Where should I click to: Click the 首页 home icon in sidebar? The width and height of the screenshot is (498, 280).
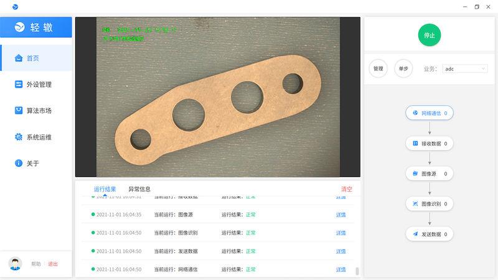[19, 58]
